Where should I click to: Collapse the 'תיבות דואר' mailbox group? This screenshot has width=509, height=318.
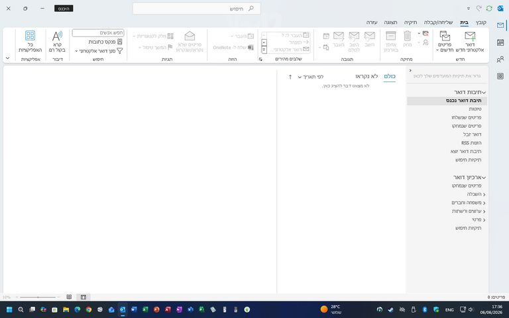tap(484, 93)
